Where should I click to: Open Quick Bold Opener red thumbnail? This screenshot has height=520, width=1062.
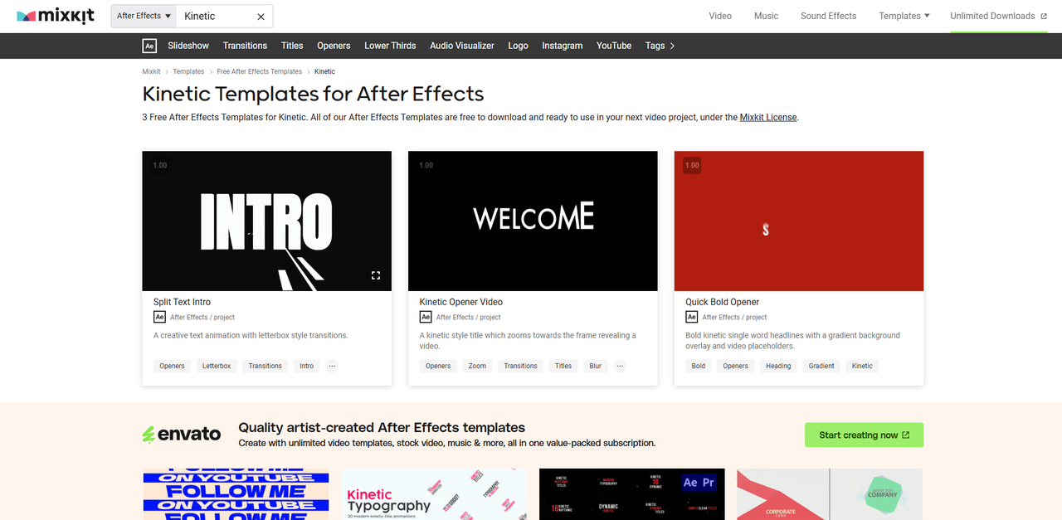point(799,221)
